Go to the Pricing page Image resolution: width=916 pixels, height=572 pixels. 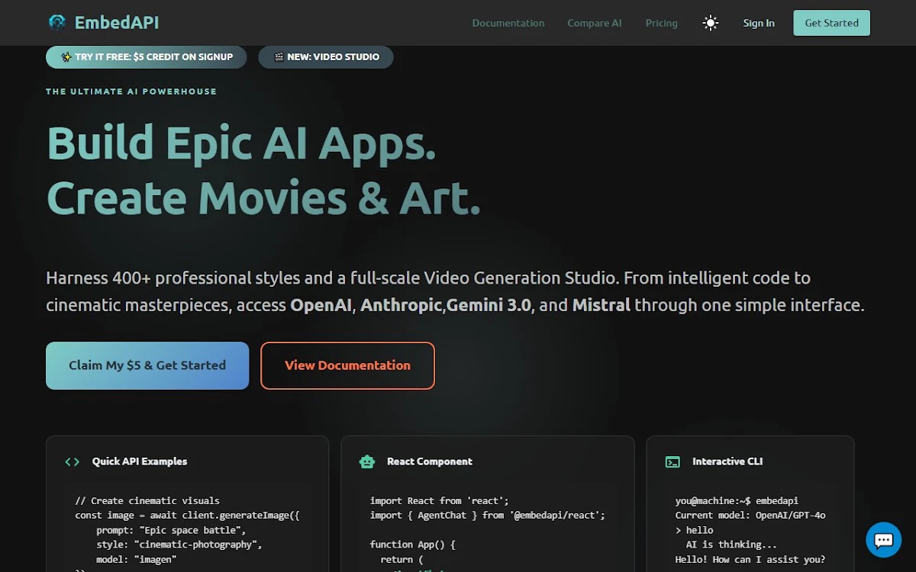click(x=662, y=23)
